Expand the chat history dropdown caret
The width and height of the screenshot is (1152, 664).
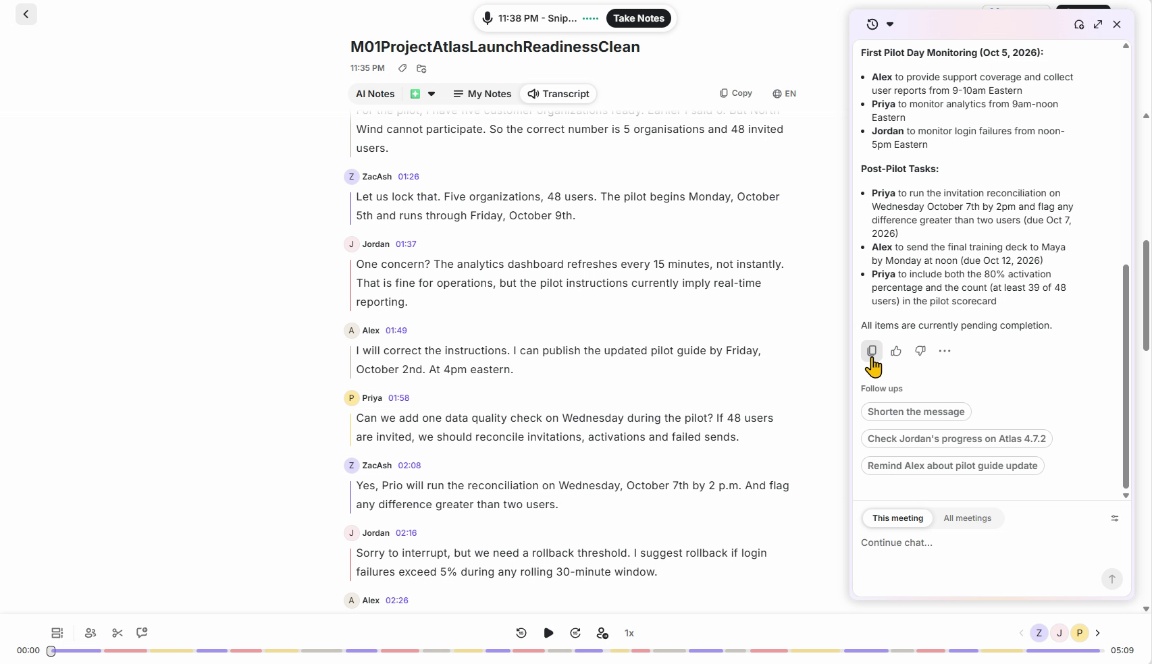pyautogui.click(x=890, y=24)
